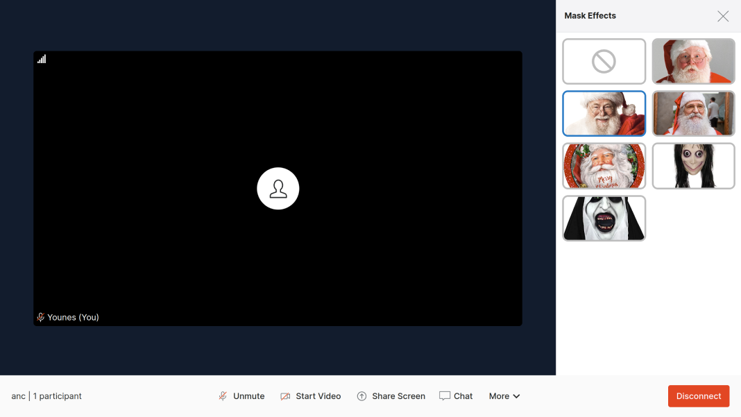Pick the Santa mask with a person in the background
The width and height of the screenshot is (741, 417).
click(693, 114)
